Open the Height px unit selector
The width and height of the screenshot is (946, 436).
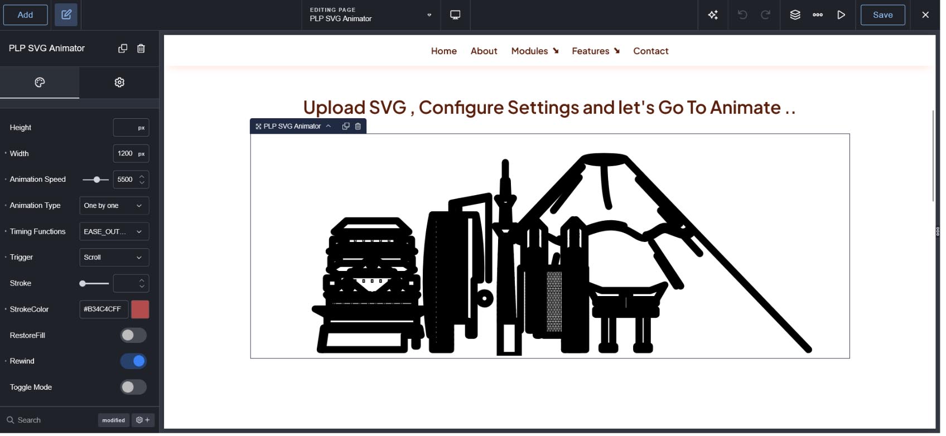tap(142, 129)
